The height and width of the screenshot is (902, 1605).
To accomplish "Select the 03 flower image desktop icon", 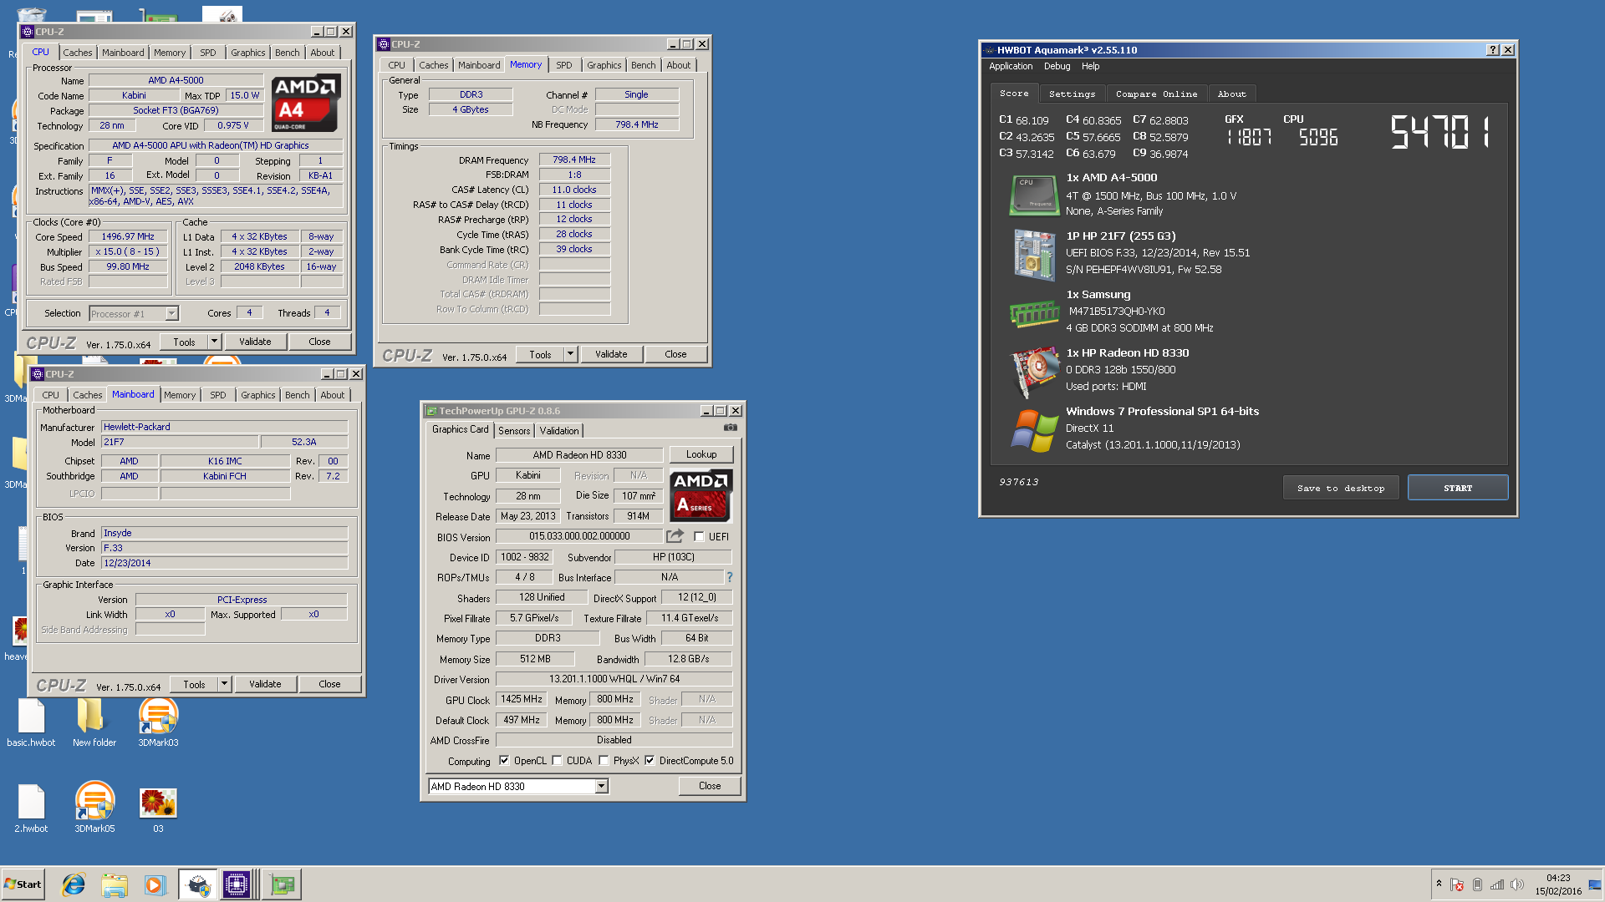I will 158,808.
